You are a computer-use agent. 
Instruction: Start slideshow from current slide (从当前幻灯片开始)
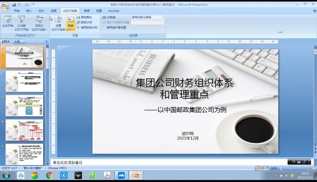(21, 22)
